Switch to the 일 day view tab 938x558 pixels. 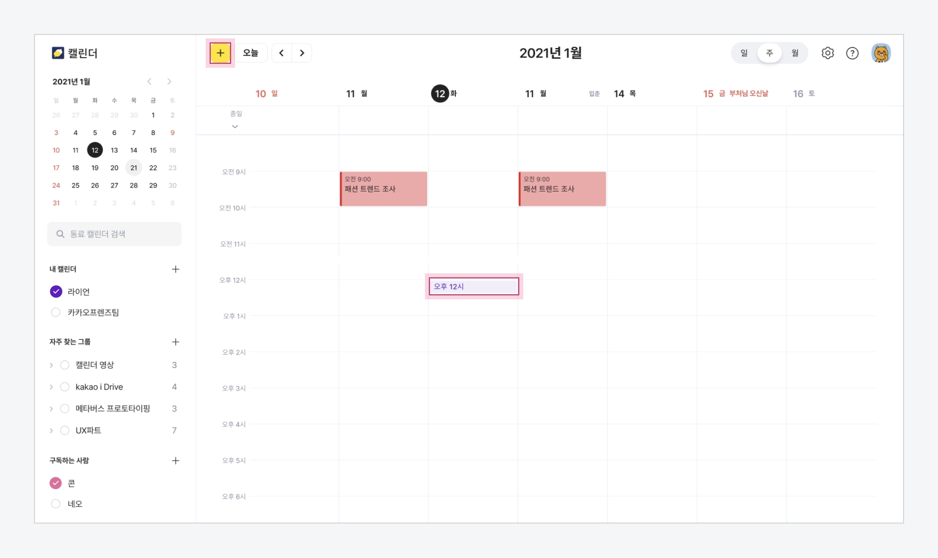(x=744, y=53)
